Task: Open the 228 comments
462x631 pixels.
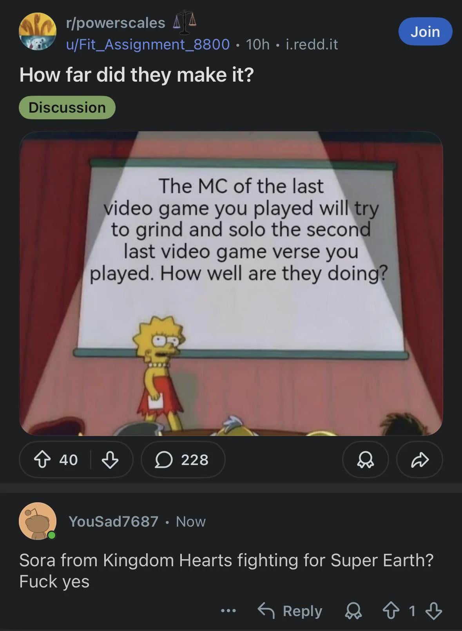Action: (183, 460)
